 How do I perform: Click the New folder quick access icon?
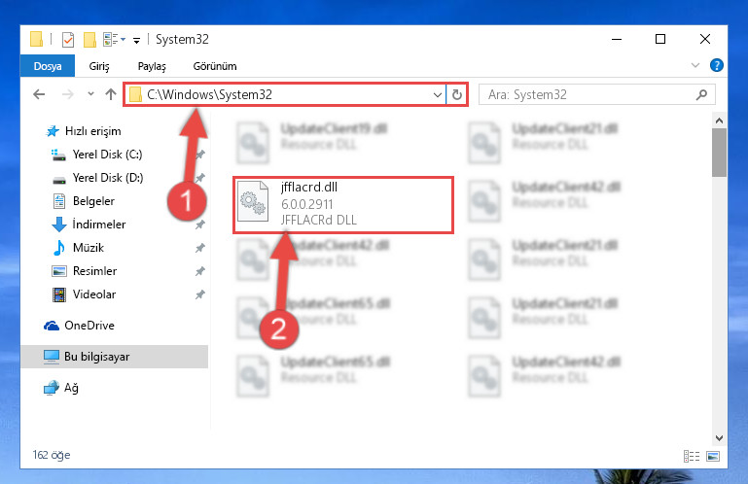tap(89, 40)
